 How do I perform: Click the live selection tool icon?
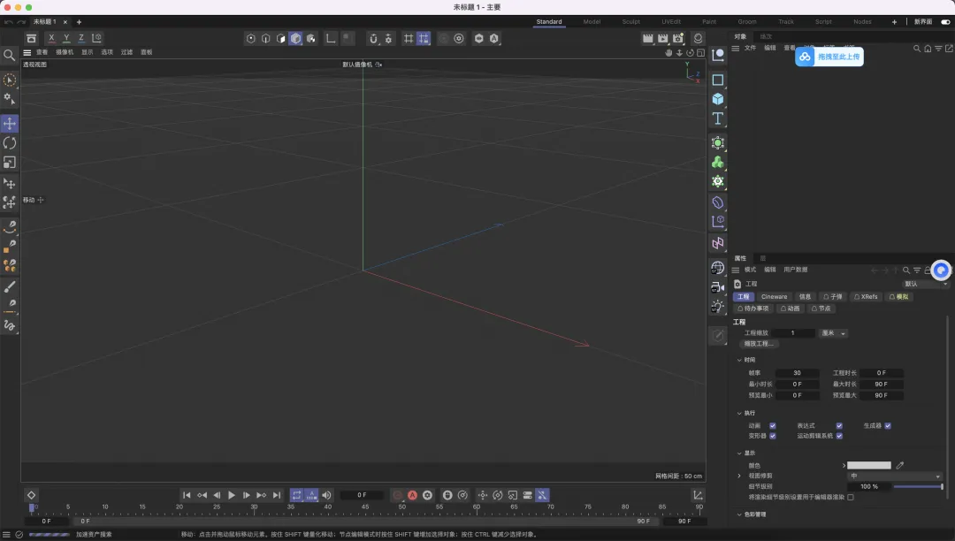click(9, 80)
